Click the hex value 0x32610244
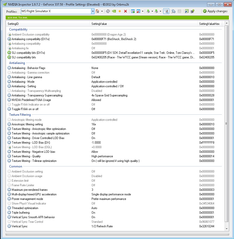 coord(207,226)
